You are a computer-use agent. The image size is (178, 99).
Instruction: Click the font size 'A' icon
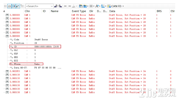[x=97, y=6]
